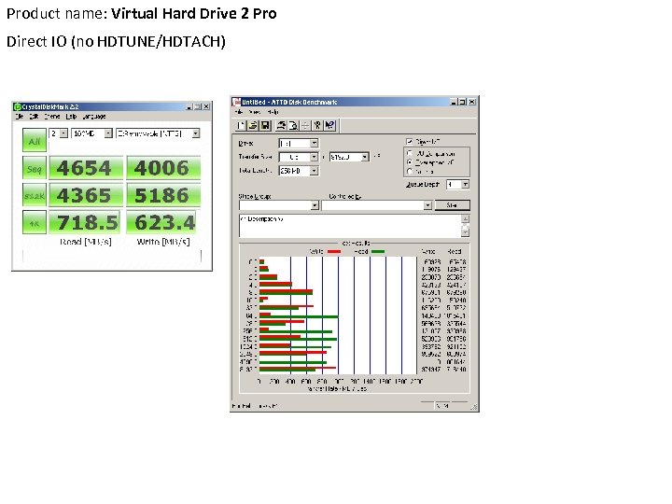Click the Print Preview icon in ATTO toolbar

[293, 126]
